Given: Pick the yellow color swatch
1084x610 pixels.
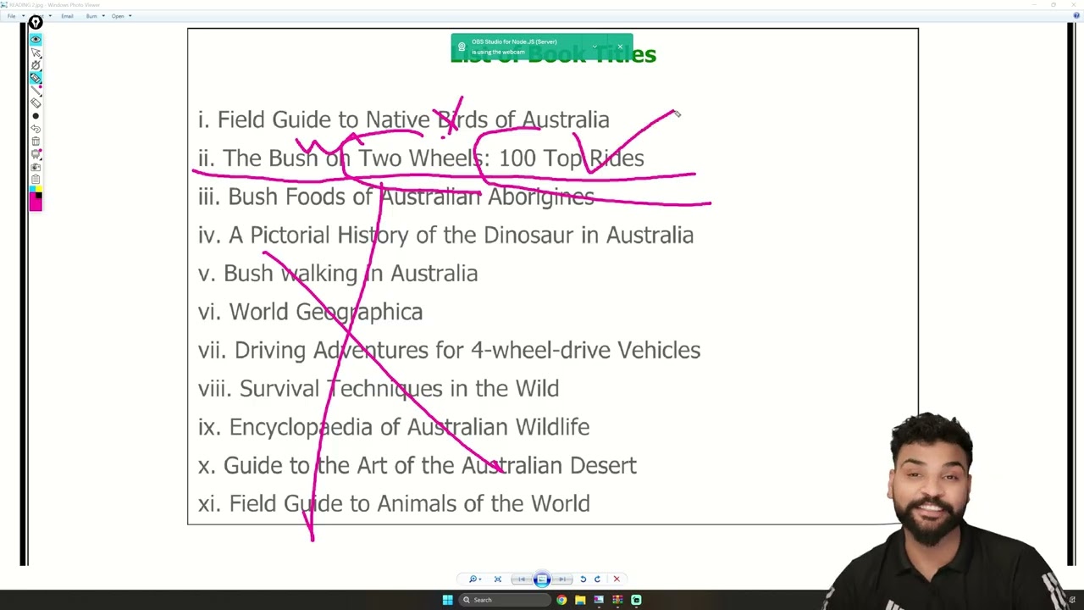Looking at the screenshot, I should point(39,190).
